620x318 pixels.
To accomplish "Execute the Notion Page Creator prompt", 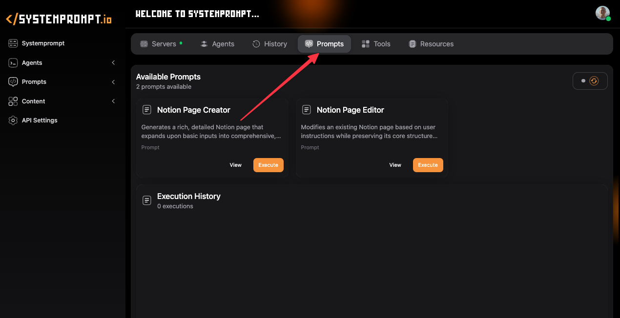I will click(269, 165).
